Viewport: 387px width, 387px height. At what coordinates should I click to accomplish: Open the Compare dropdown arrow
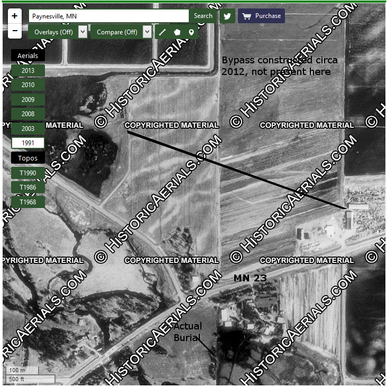coord(147,32)
